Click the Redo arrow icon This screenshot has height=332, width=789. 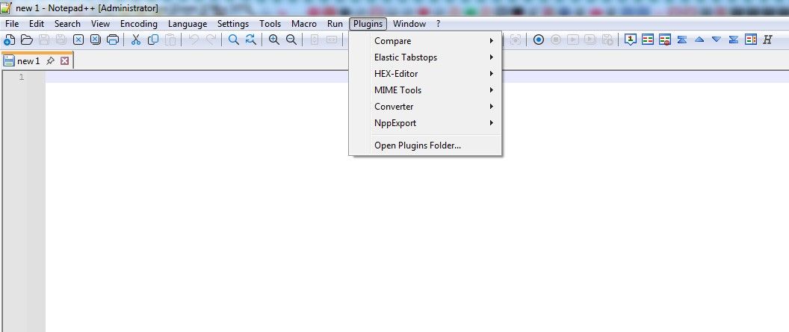pyautogui.click(x=211, y=40)
